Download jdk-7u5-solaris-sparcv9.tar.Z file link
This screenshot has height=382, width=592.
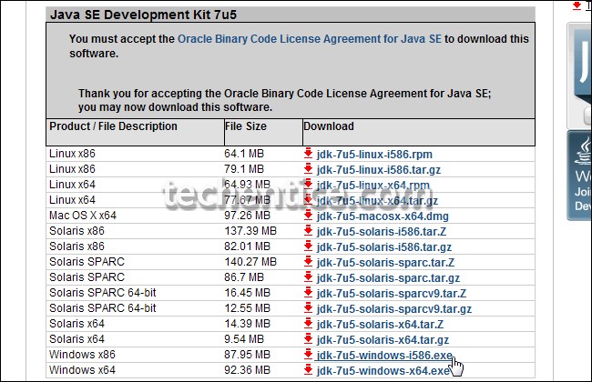pos(391,294)
